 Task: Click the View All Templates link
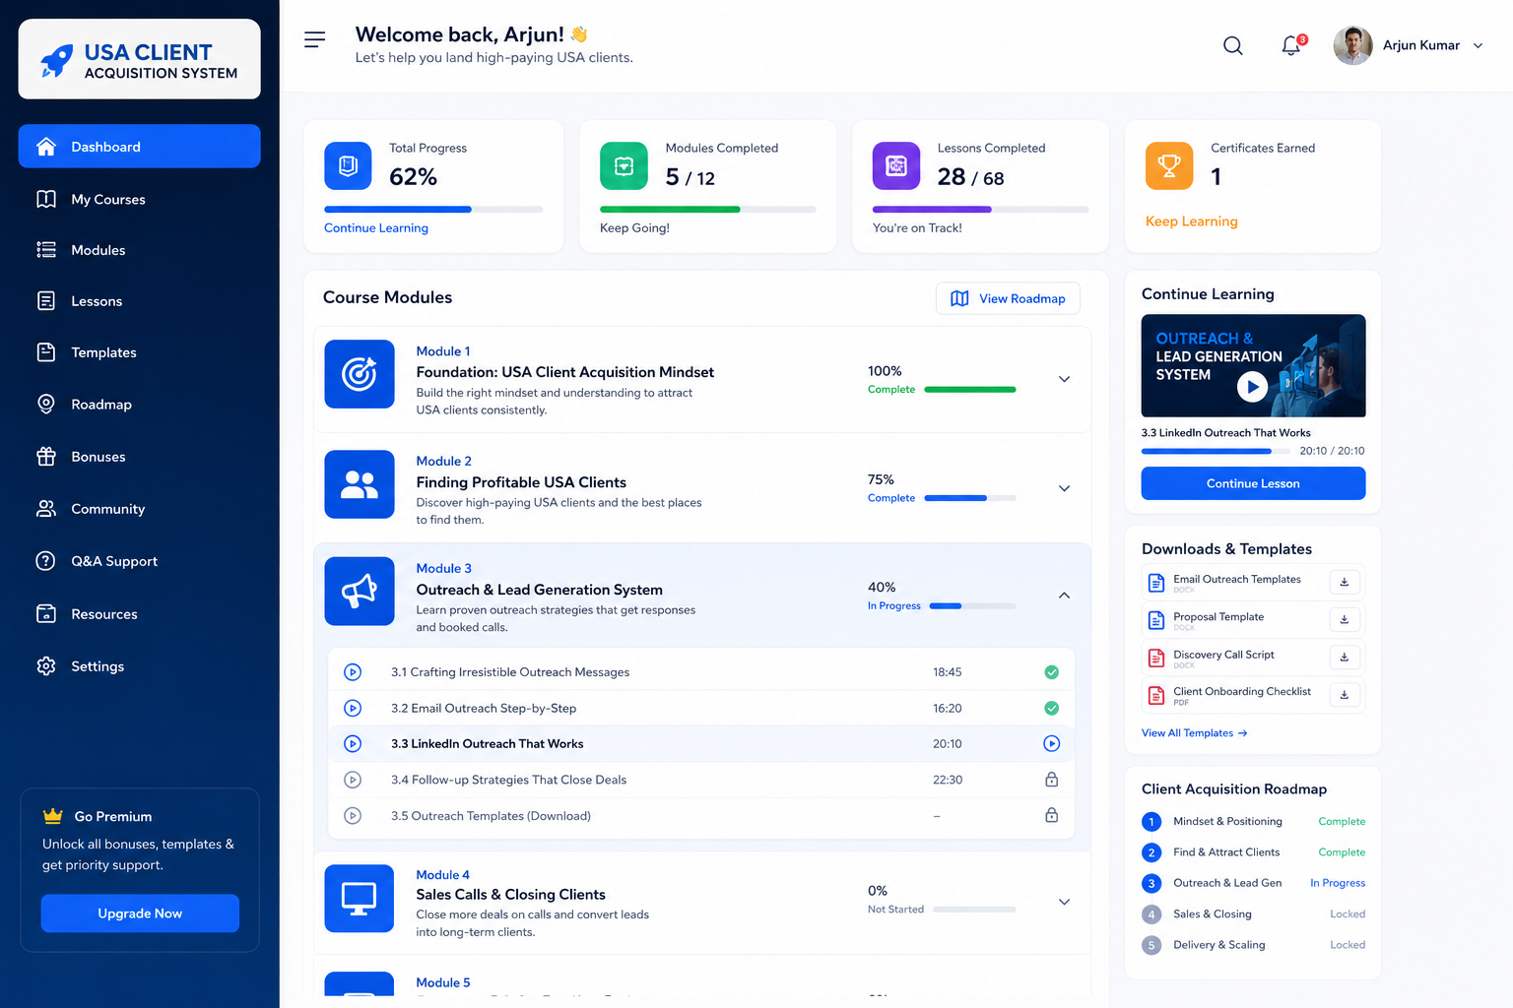pos(1194,733)
